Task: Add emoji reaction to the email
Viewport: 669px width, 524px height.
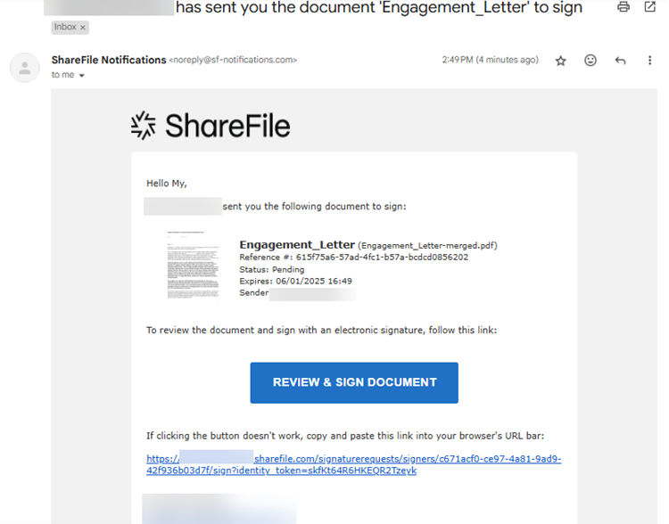Action: point(591,60)
